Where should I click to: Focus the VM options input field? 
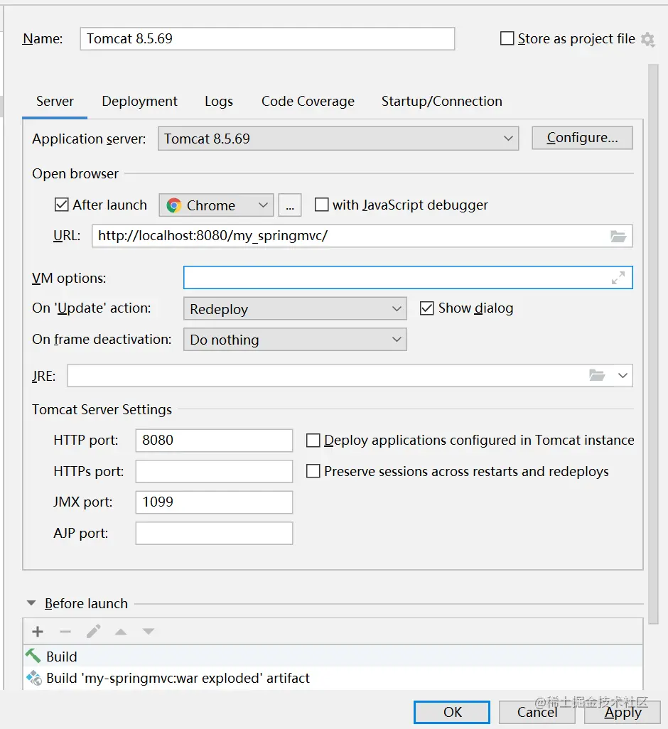point(408,278)
